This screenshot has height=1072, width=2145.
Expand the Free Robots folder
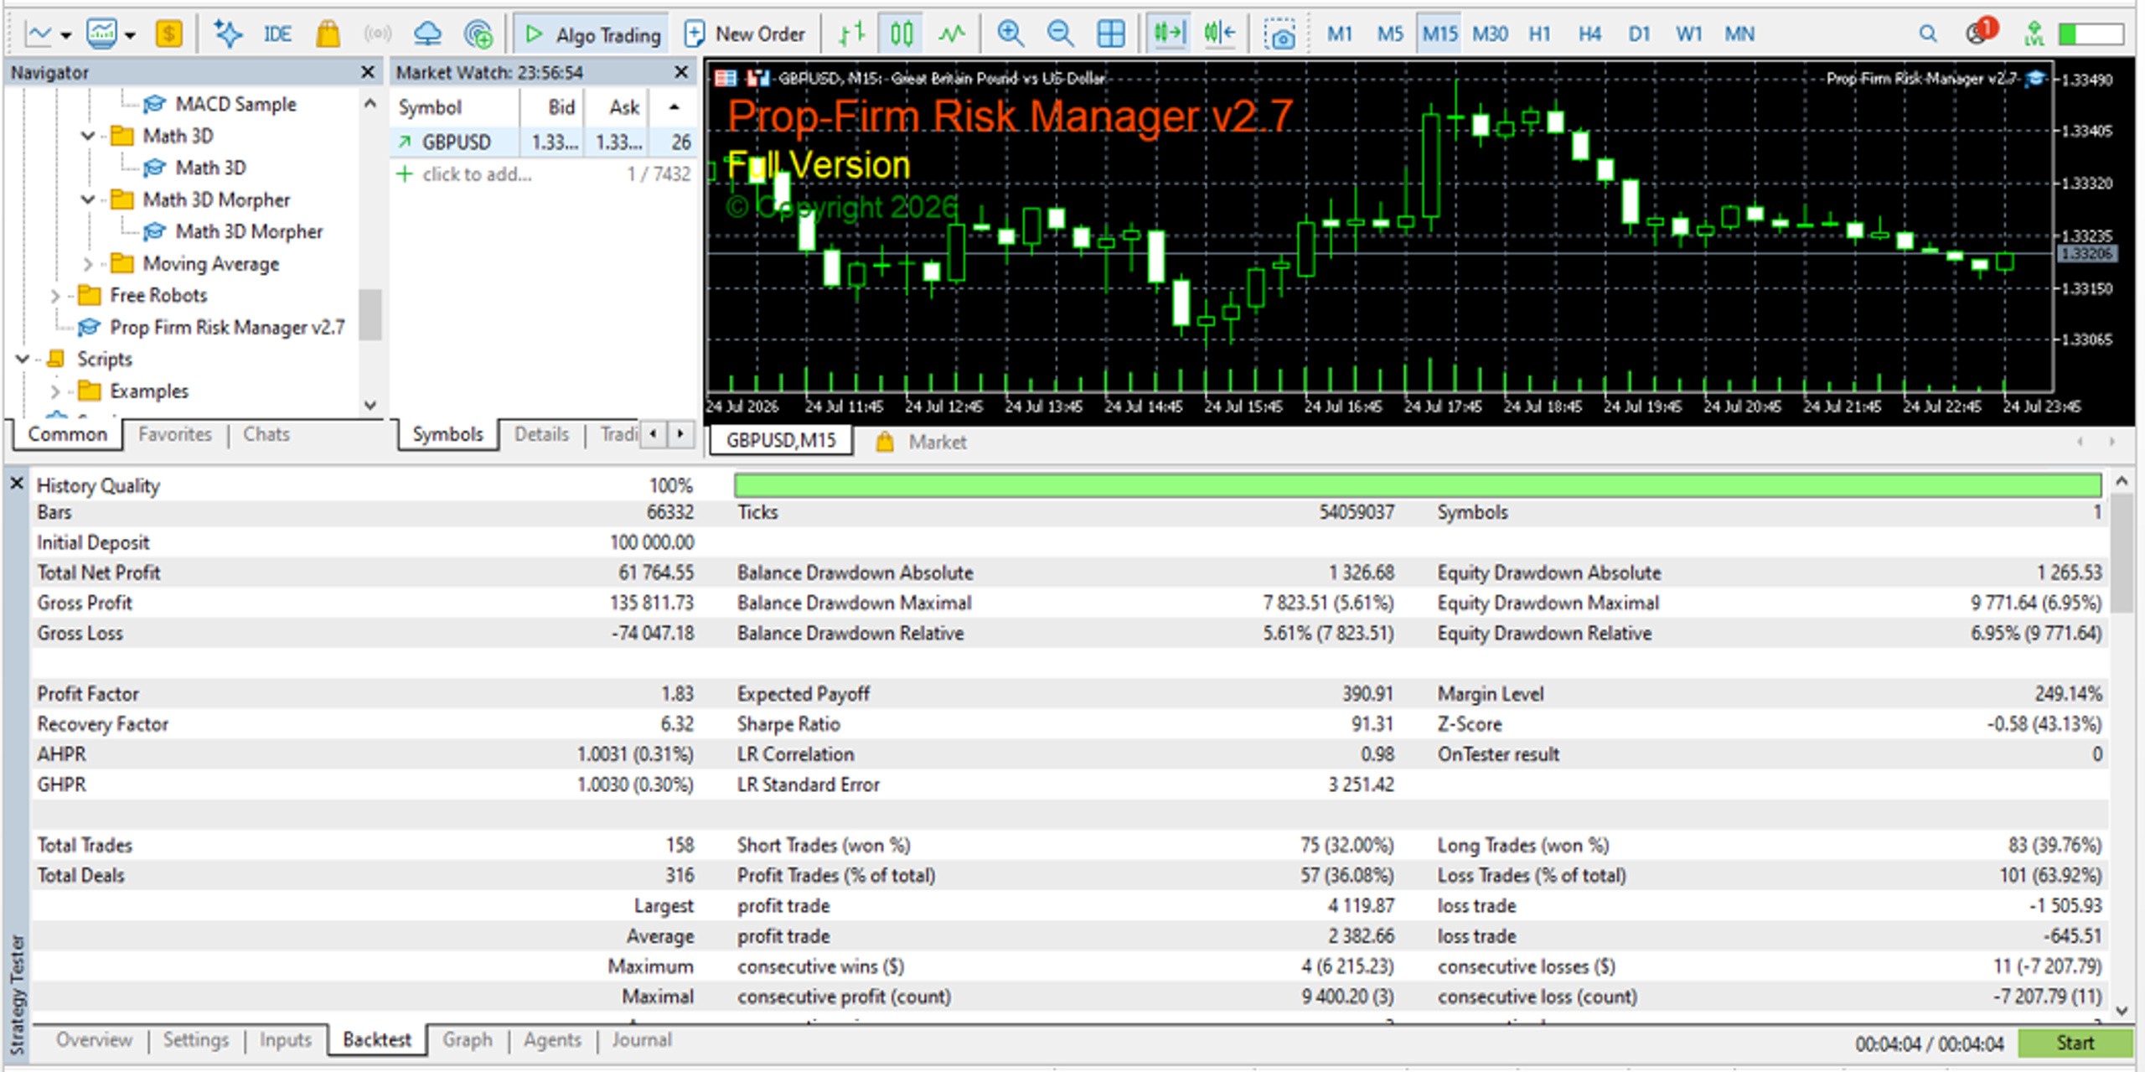[55, 296]
